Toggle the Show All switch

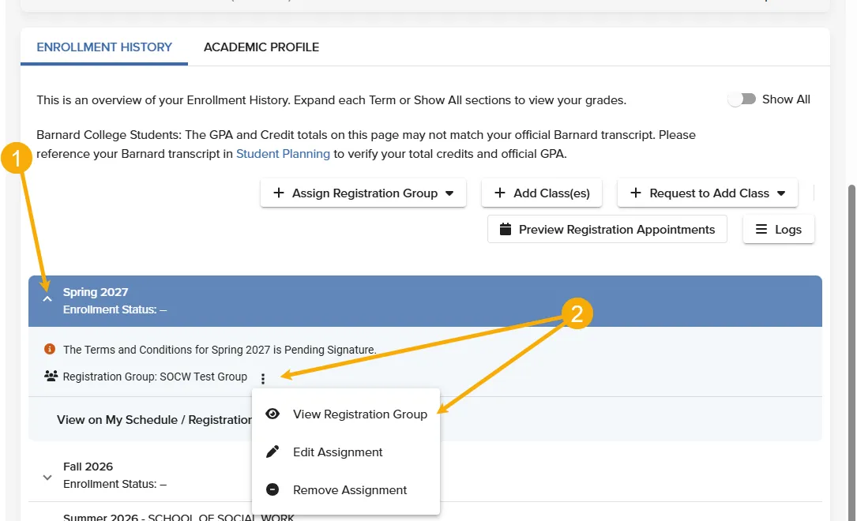pyautogui.click(x=742, y=99)
